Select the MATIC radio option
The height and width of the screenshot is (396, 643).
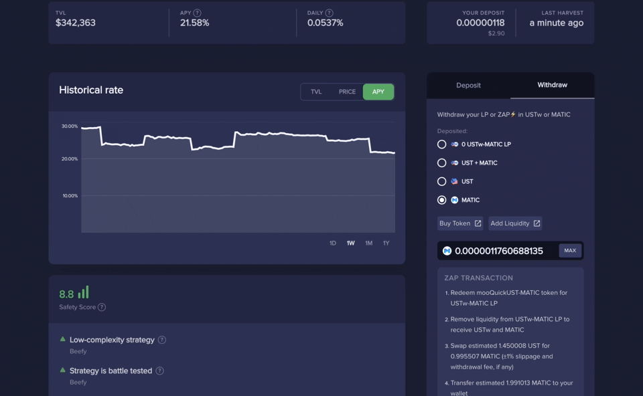point(441,200)
